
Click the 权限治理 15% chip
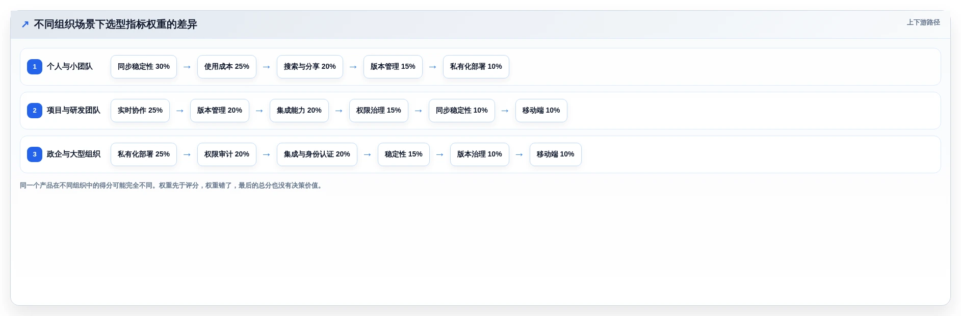[x=379, y=111]
